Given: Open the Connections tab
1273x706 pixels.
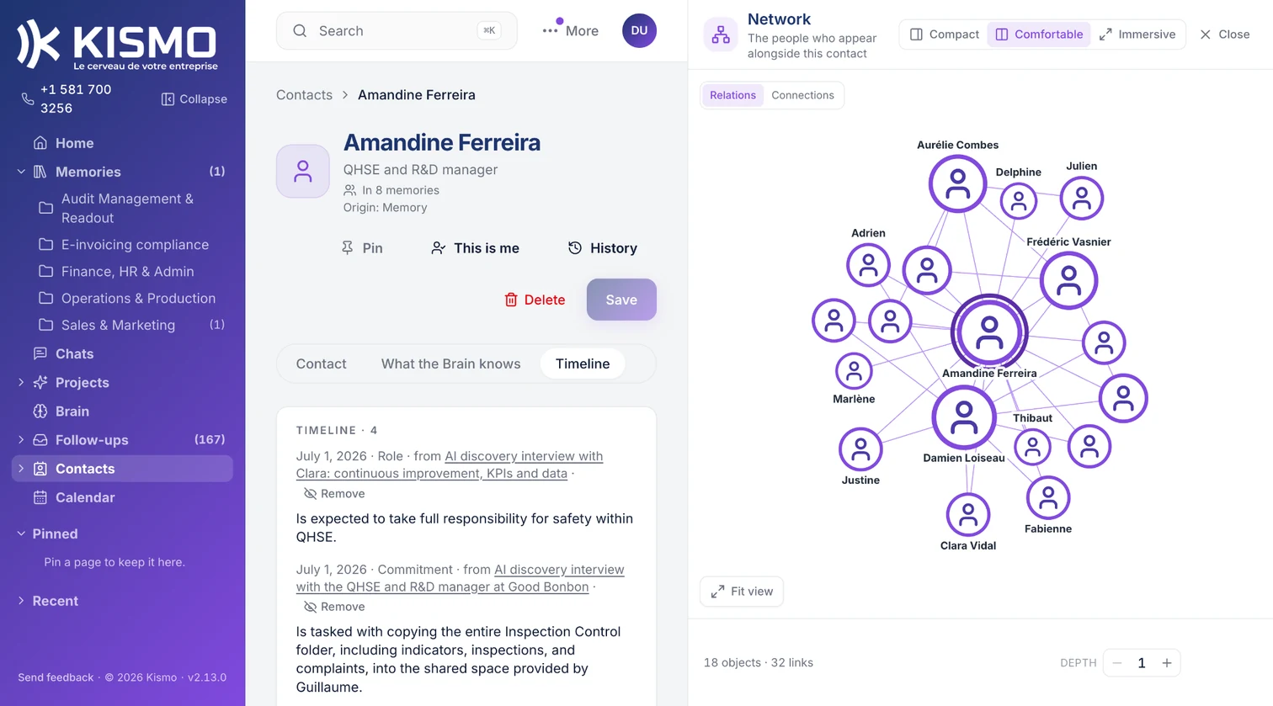Looking at the screenshot, I should point(802,95).
